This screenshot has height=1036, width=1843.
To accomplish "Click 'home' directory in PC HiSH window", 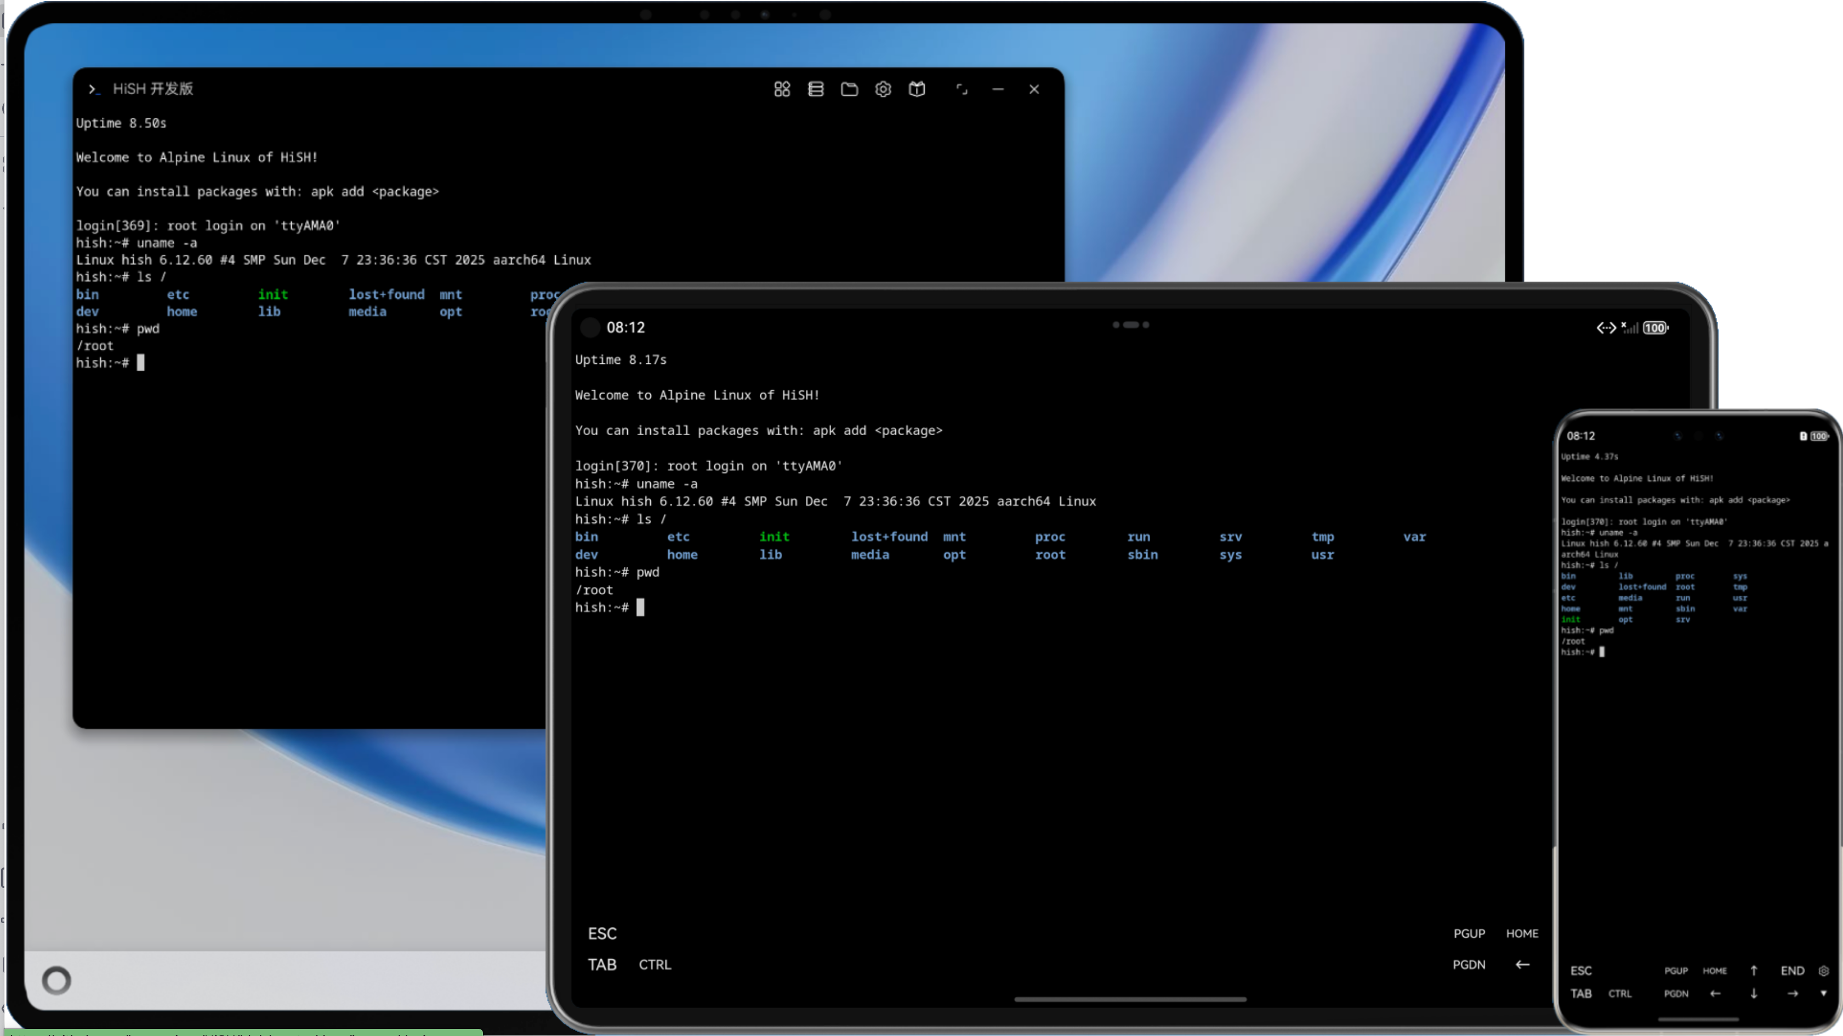I will (182, 311).
